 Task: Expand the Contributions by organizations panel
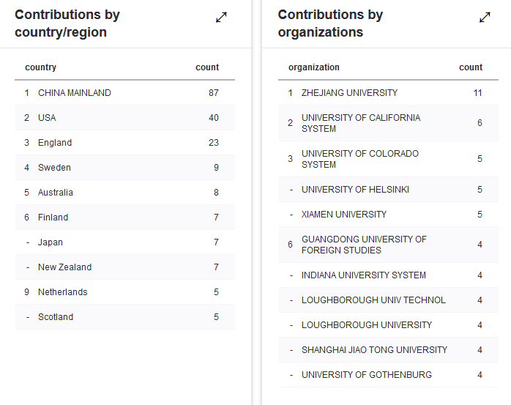pyautogui.click(x=485, y=18)
